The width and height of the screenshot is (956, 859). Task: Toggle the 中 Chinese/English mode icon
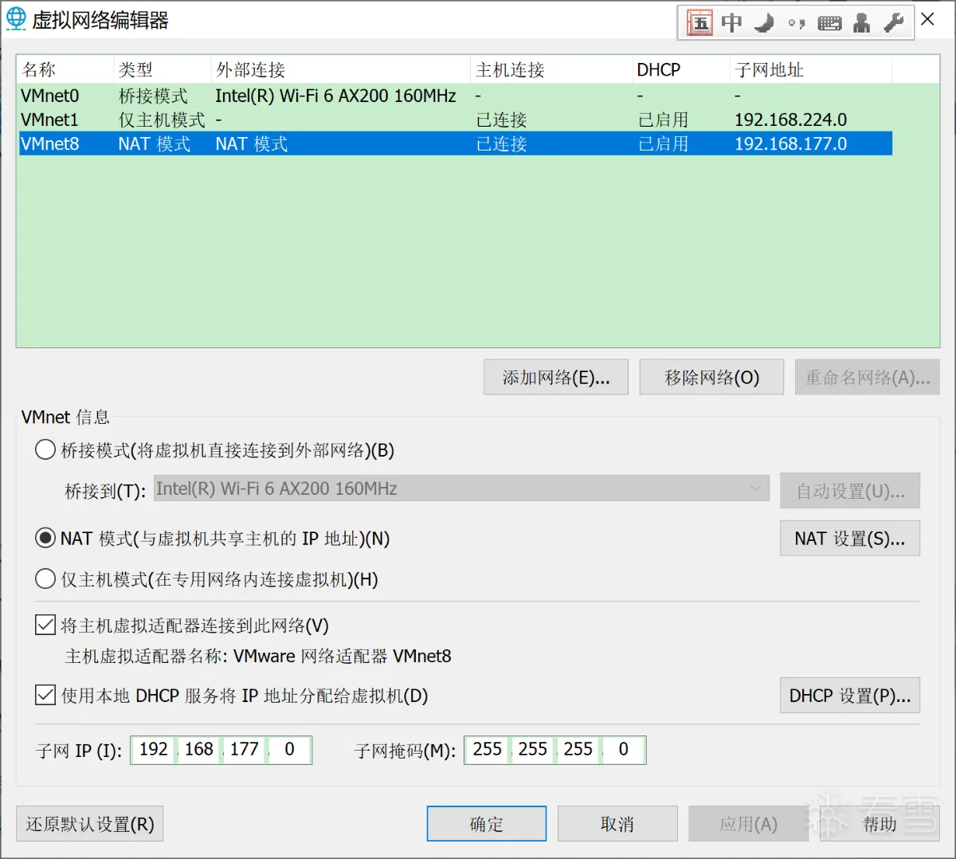tap(731, 22)
